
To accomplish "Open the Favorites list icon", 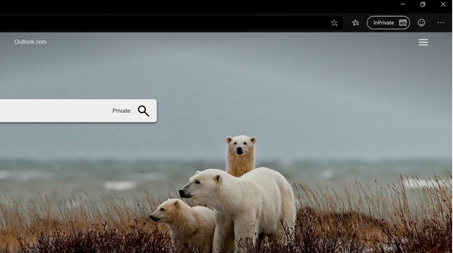I will 356,23.
